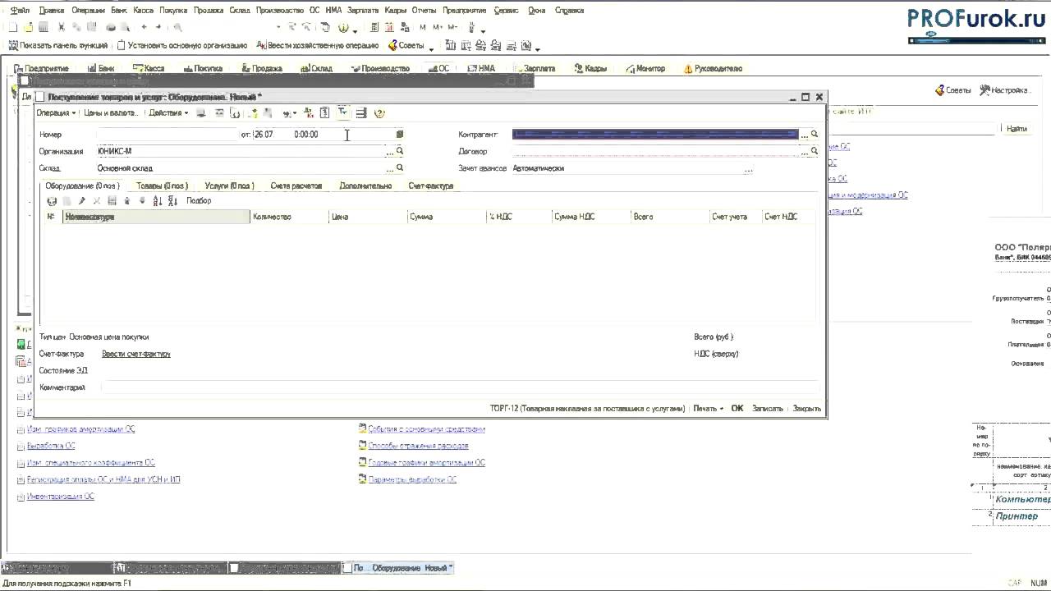1051x591 pixels.
Task: Click the Количество column header
Action: pyautogui.click(x=289, y=217)
